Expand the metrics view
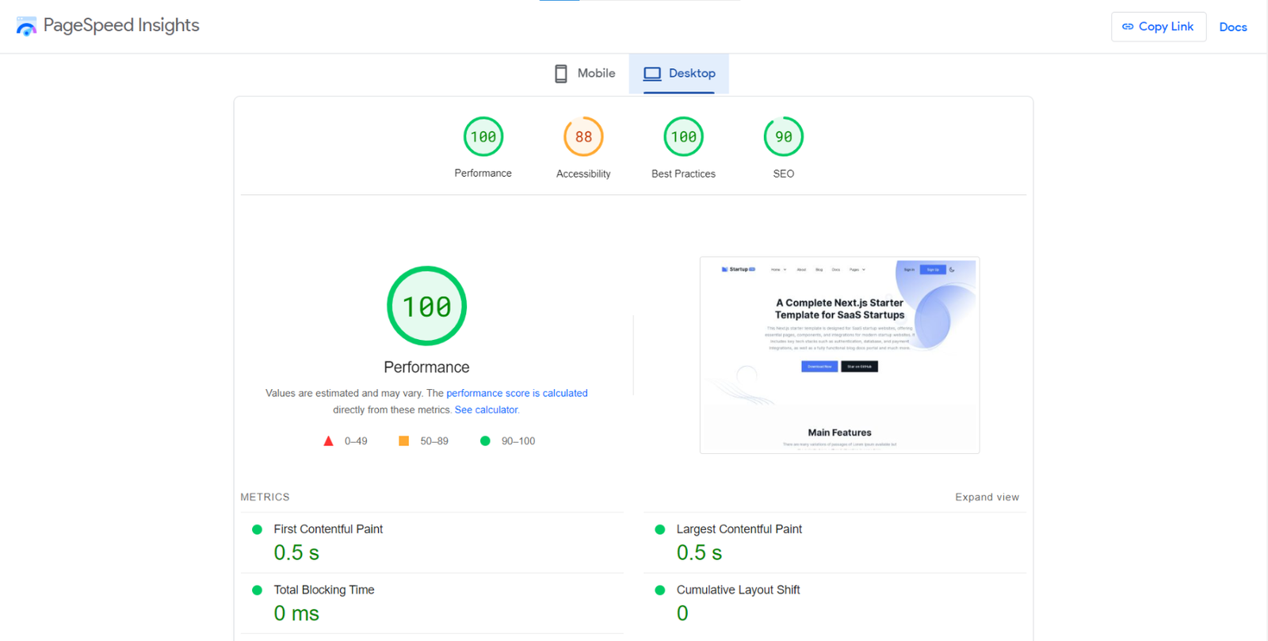Viewport: 1268px width, 641px height. [x=987, y=497]
